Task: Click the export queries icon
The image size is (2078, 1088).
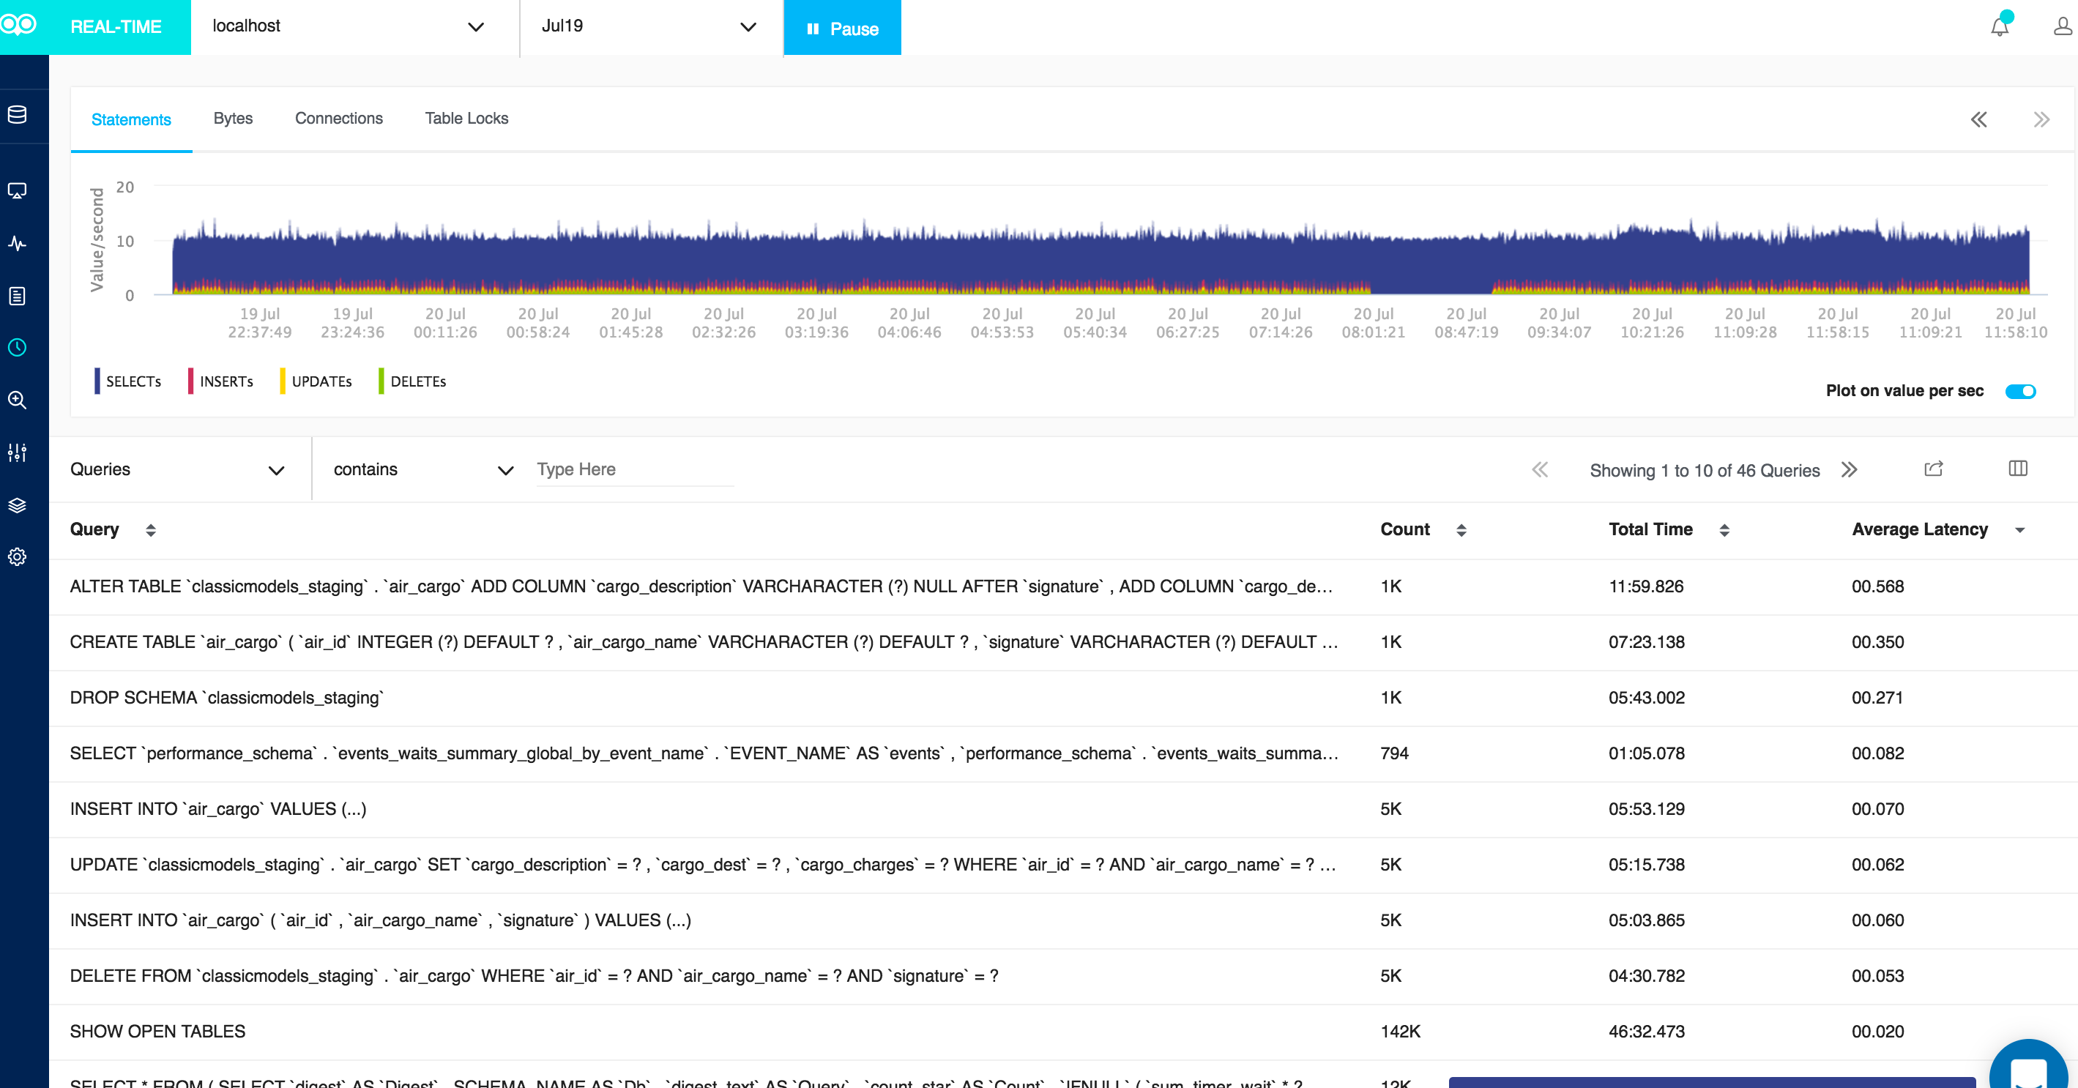Action: [x=1934, y=469]
